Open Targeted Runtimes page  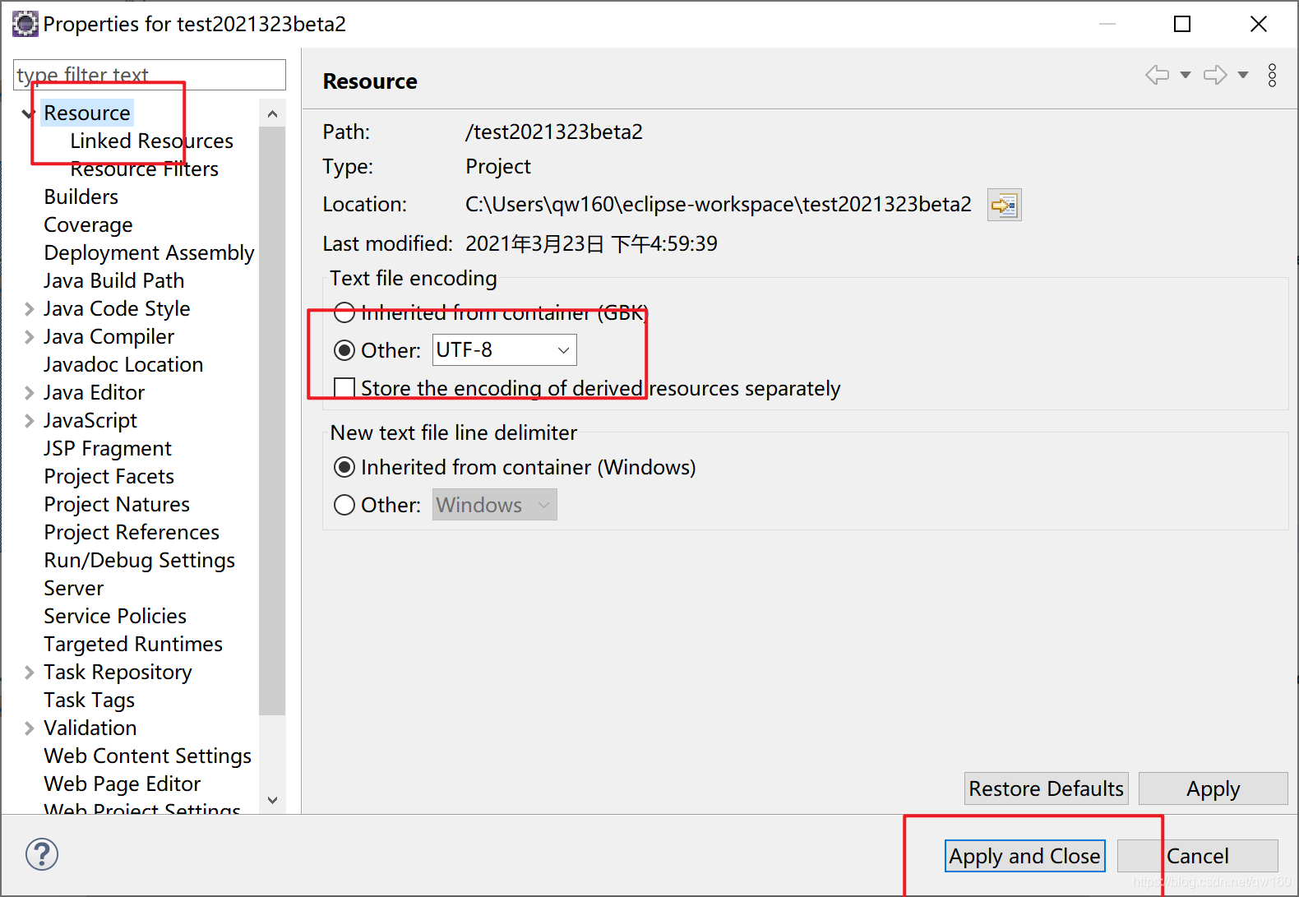(133, 644)
